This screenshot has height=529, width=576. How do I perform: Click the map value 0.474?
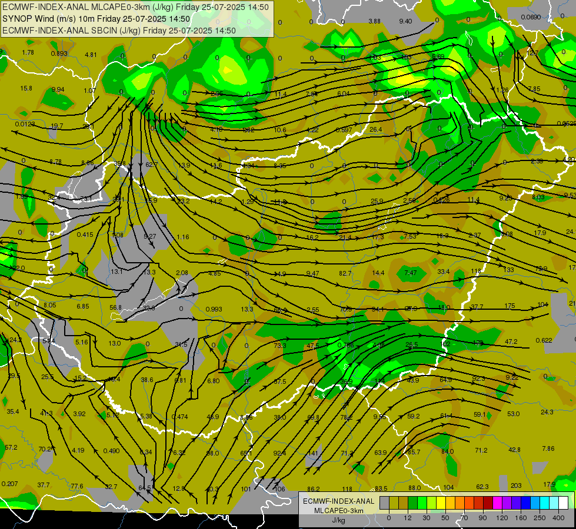point(179,417)
